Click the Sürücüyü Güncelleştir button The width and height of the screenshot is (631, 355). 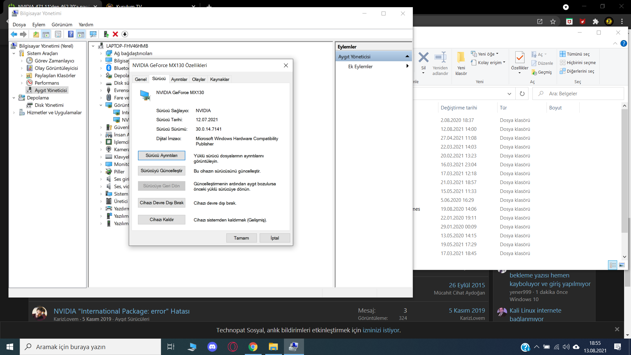161,171
